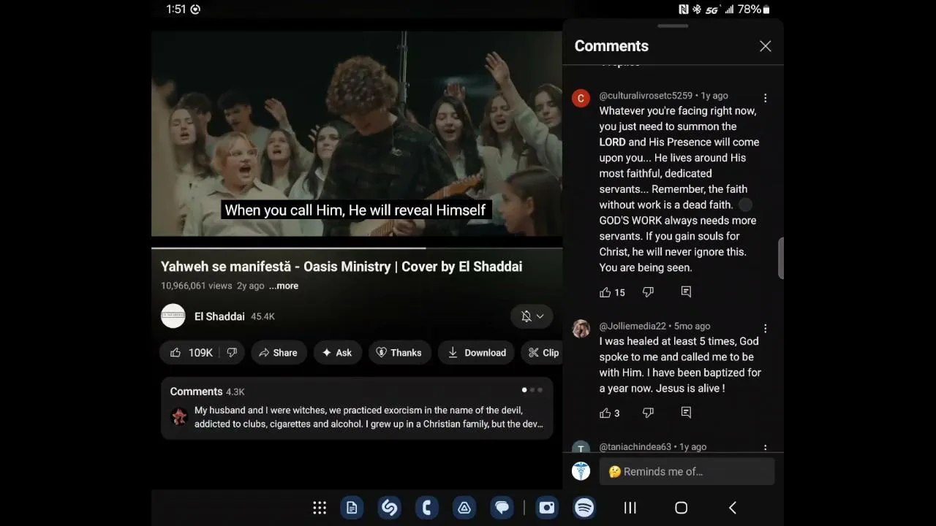The width and height of the screenshot is (936, 526).
Task: Open notification bell dropdown for El Shaddai
Action: point(532,316)
